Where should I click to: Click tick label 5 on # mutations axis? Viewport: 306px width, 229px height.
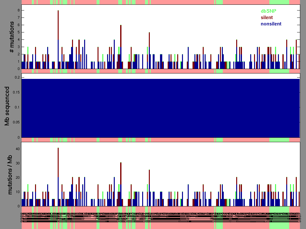pyautogui.click(x=19, y=32)
